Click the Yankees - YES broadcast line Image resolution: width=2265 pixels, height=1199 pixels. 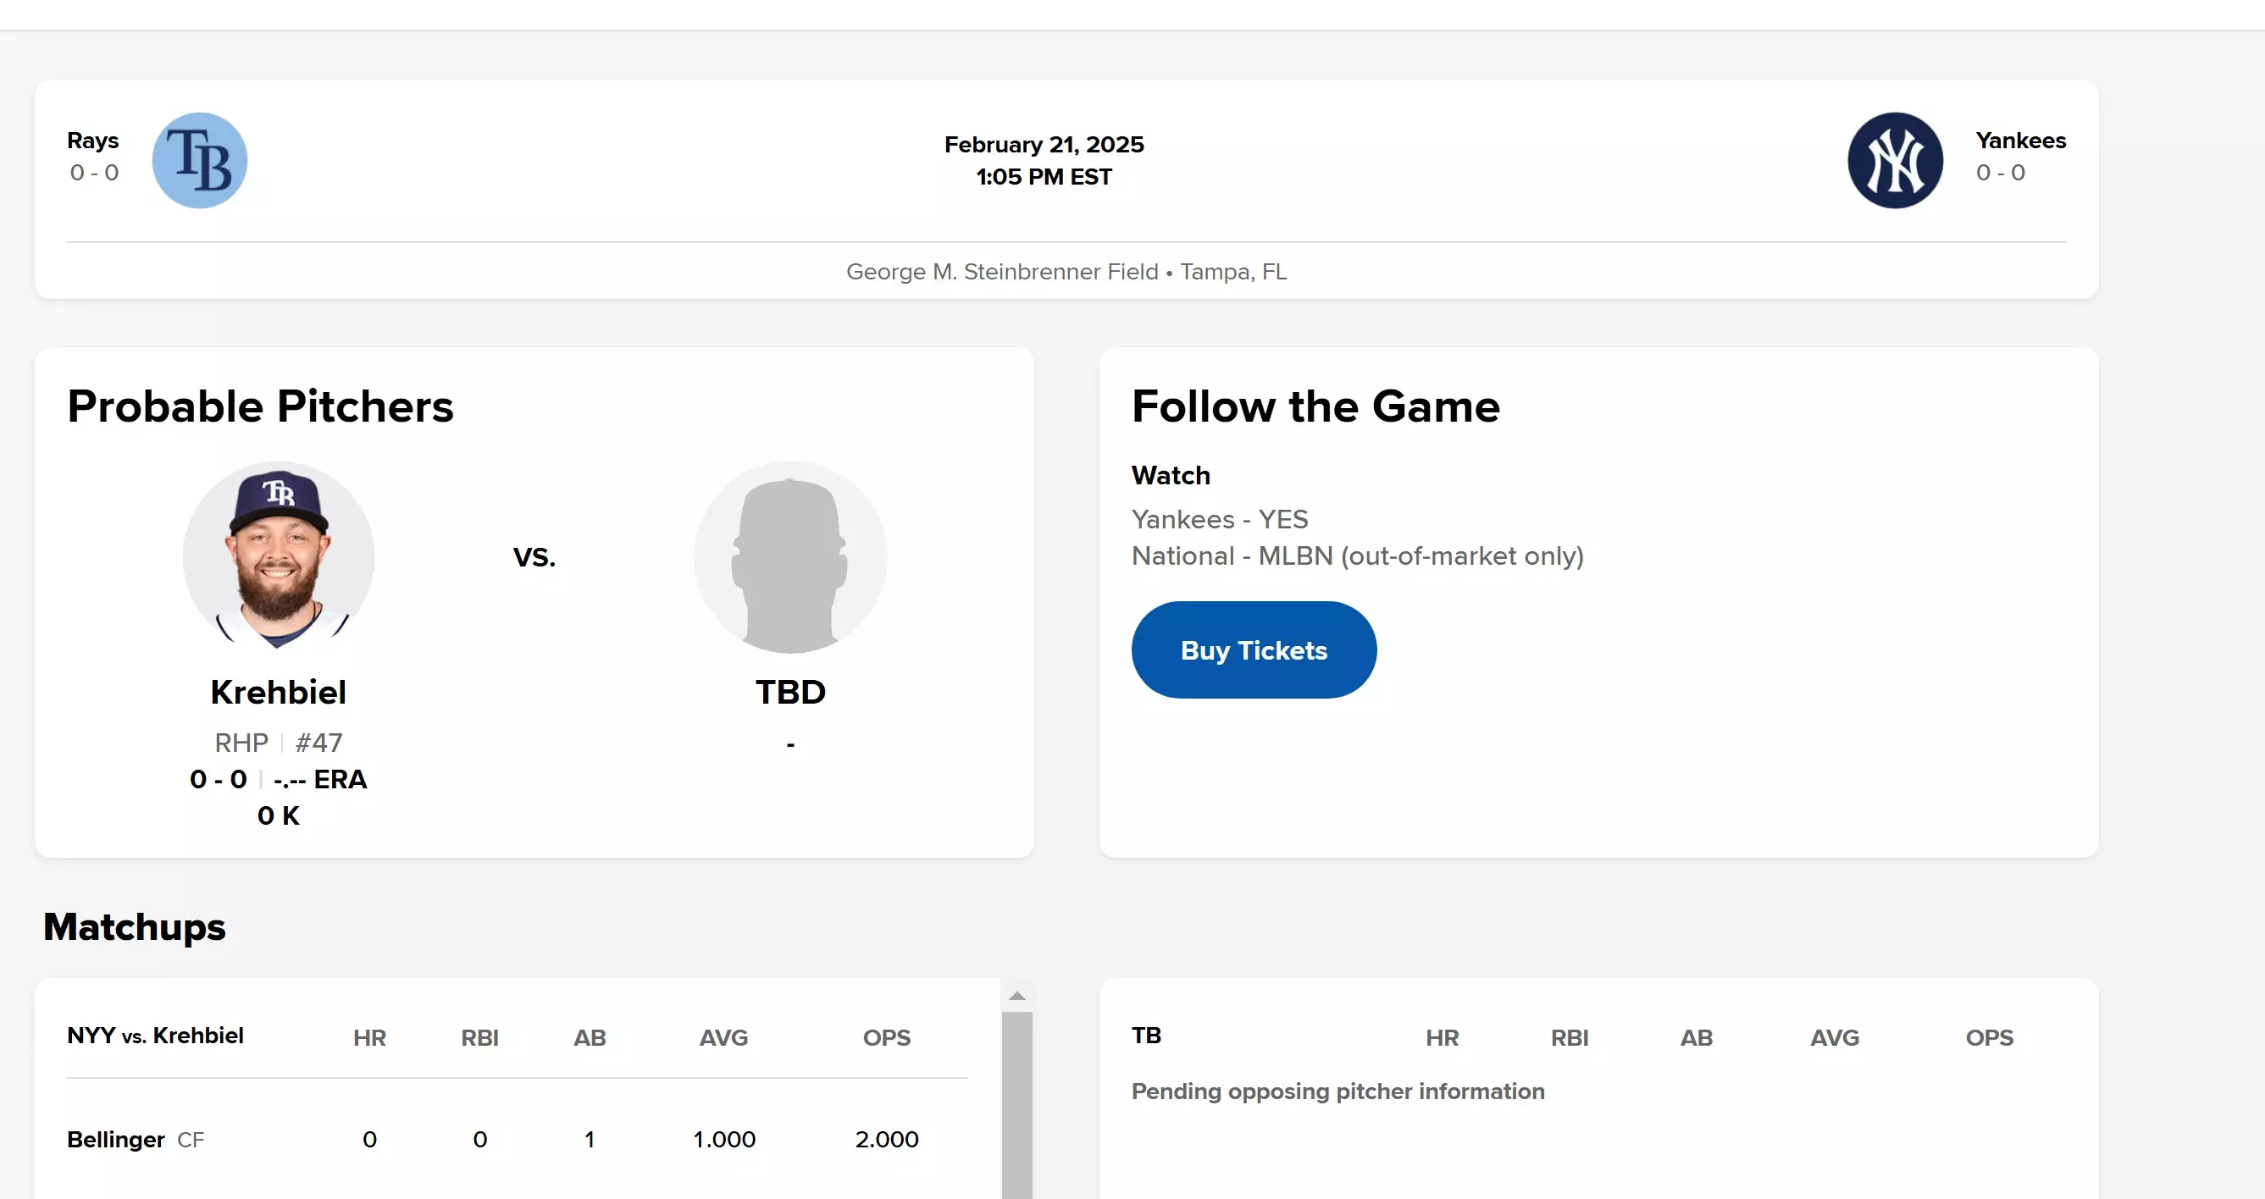(1220, 520)
